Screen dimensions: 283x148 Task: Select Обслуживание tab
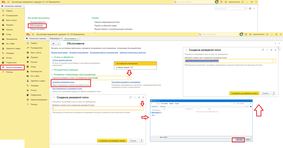pyautogui.click(x=70, y=38)
